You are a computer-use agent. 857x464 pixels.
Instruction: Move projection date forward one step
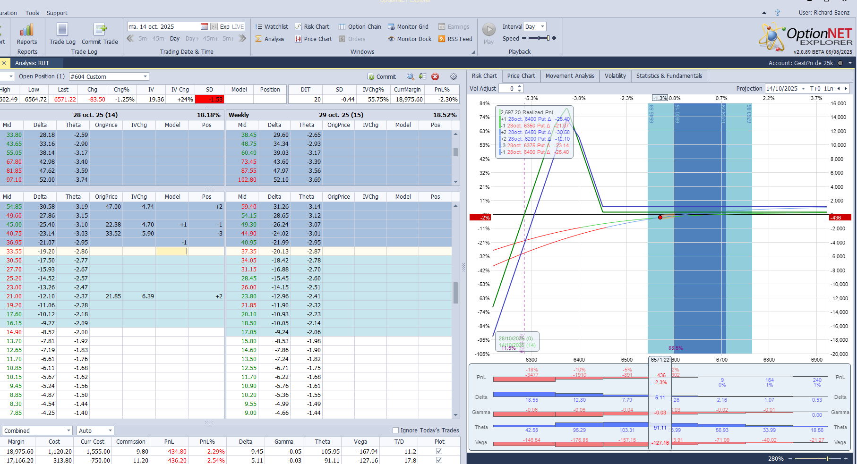[x=846, y=88]
